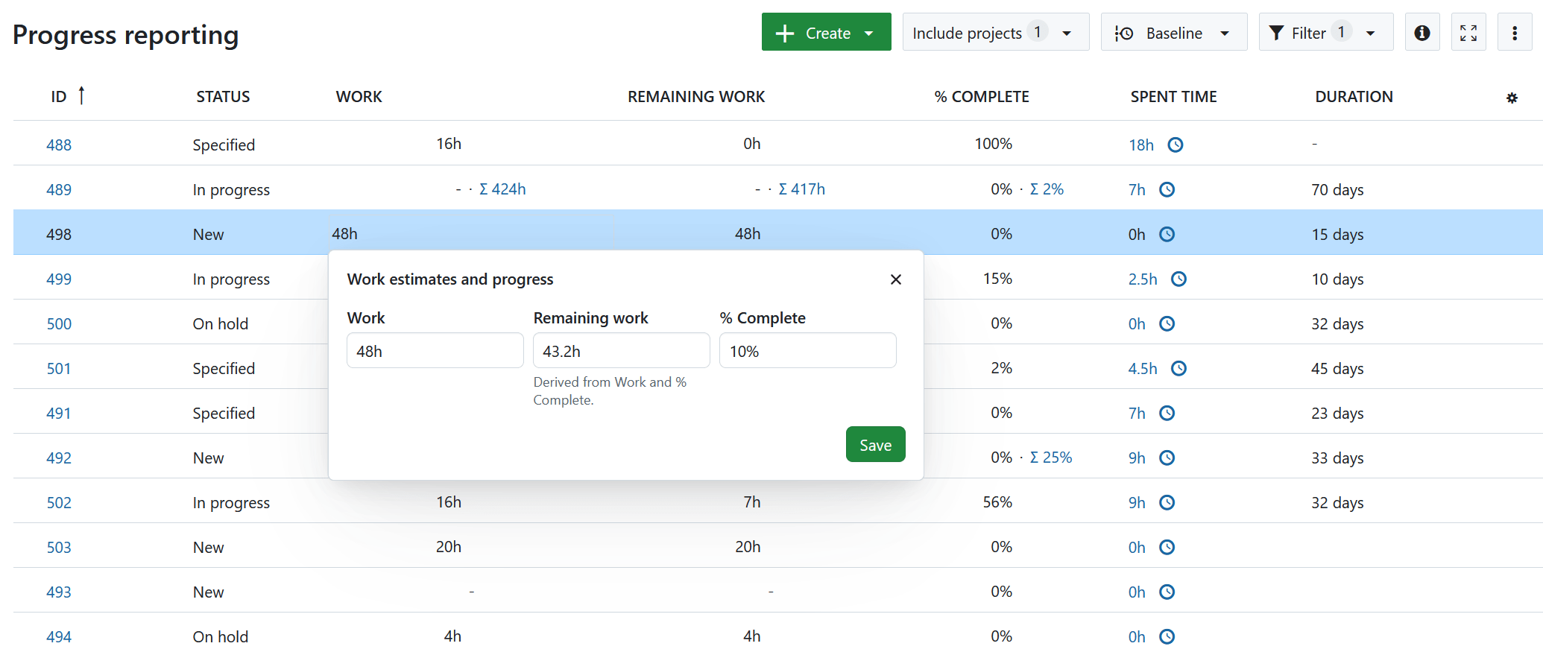The height and width of the screenshot is (655, 1543).
Task: Sort by the ID column header
Action: click(59, 97)
